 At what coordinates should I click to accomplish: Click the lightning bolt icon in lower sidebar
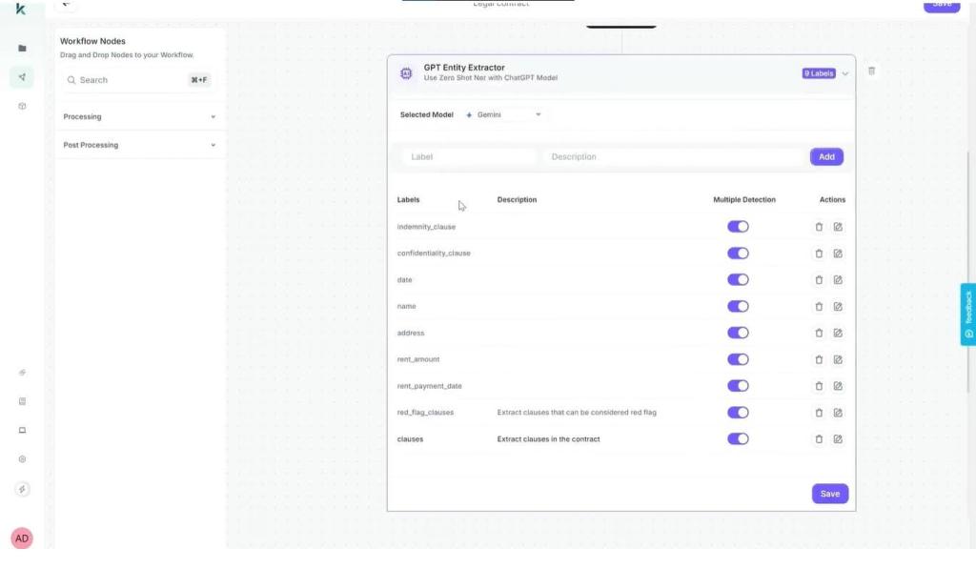click(x=23, y=488)
